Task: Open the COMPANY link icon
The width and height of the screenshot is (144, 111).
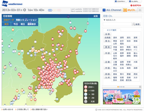Action: coord(116,1)
